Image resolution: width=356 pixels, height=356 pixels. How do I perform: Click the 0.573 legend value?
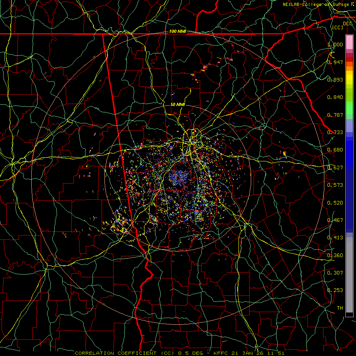pyautogui.click(x=335, y=185)
